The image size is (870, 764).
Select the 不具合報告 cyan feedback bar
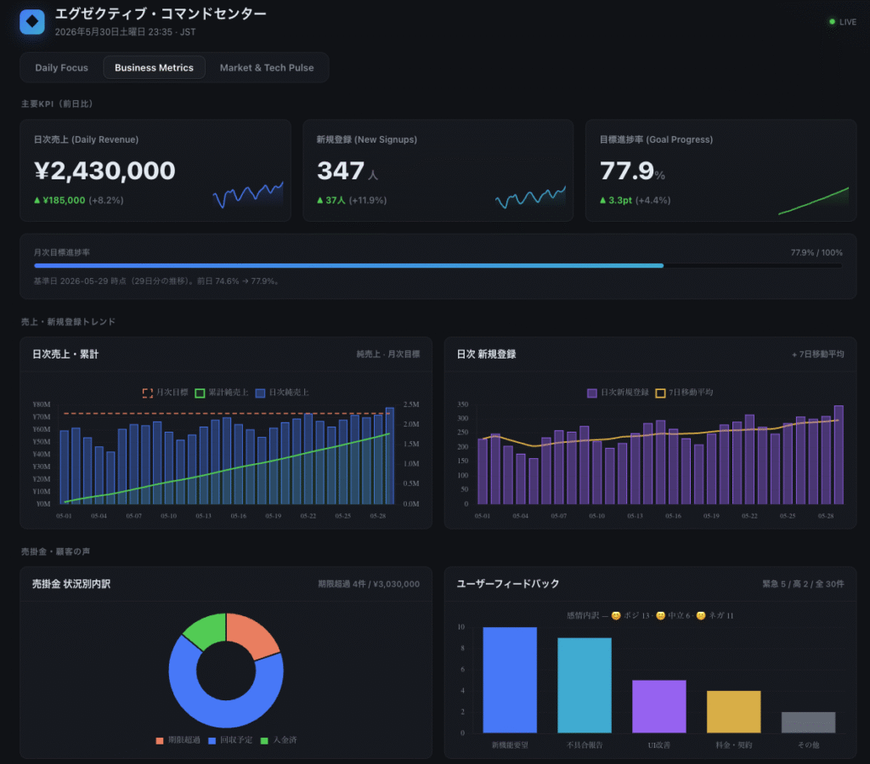pyautogui.click(x=585, y=685)
